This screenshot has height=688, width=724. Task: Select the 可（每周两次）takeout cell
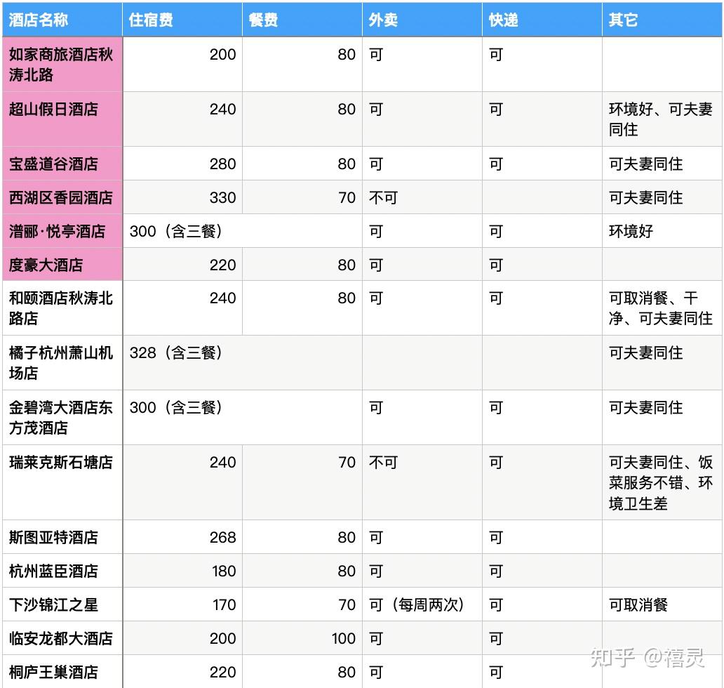[422, 604]
